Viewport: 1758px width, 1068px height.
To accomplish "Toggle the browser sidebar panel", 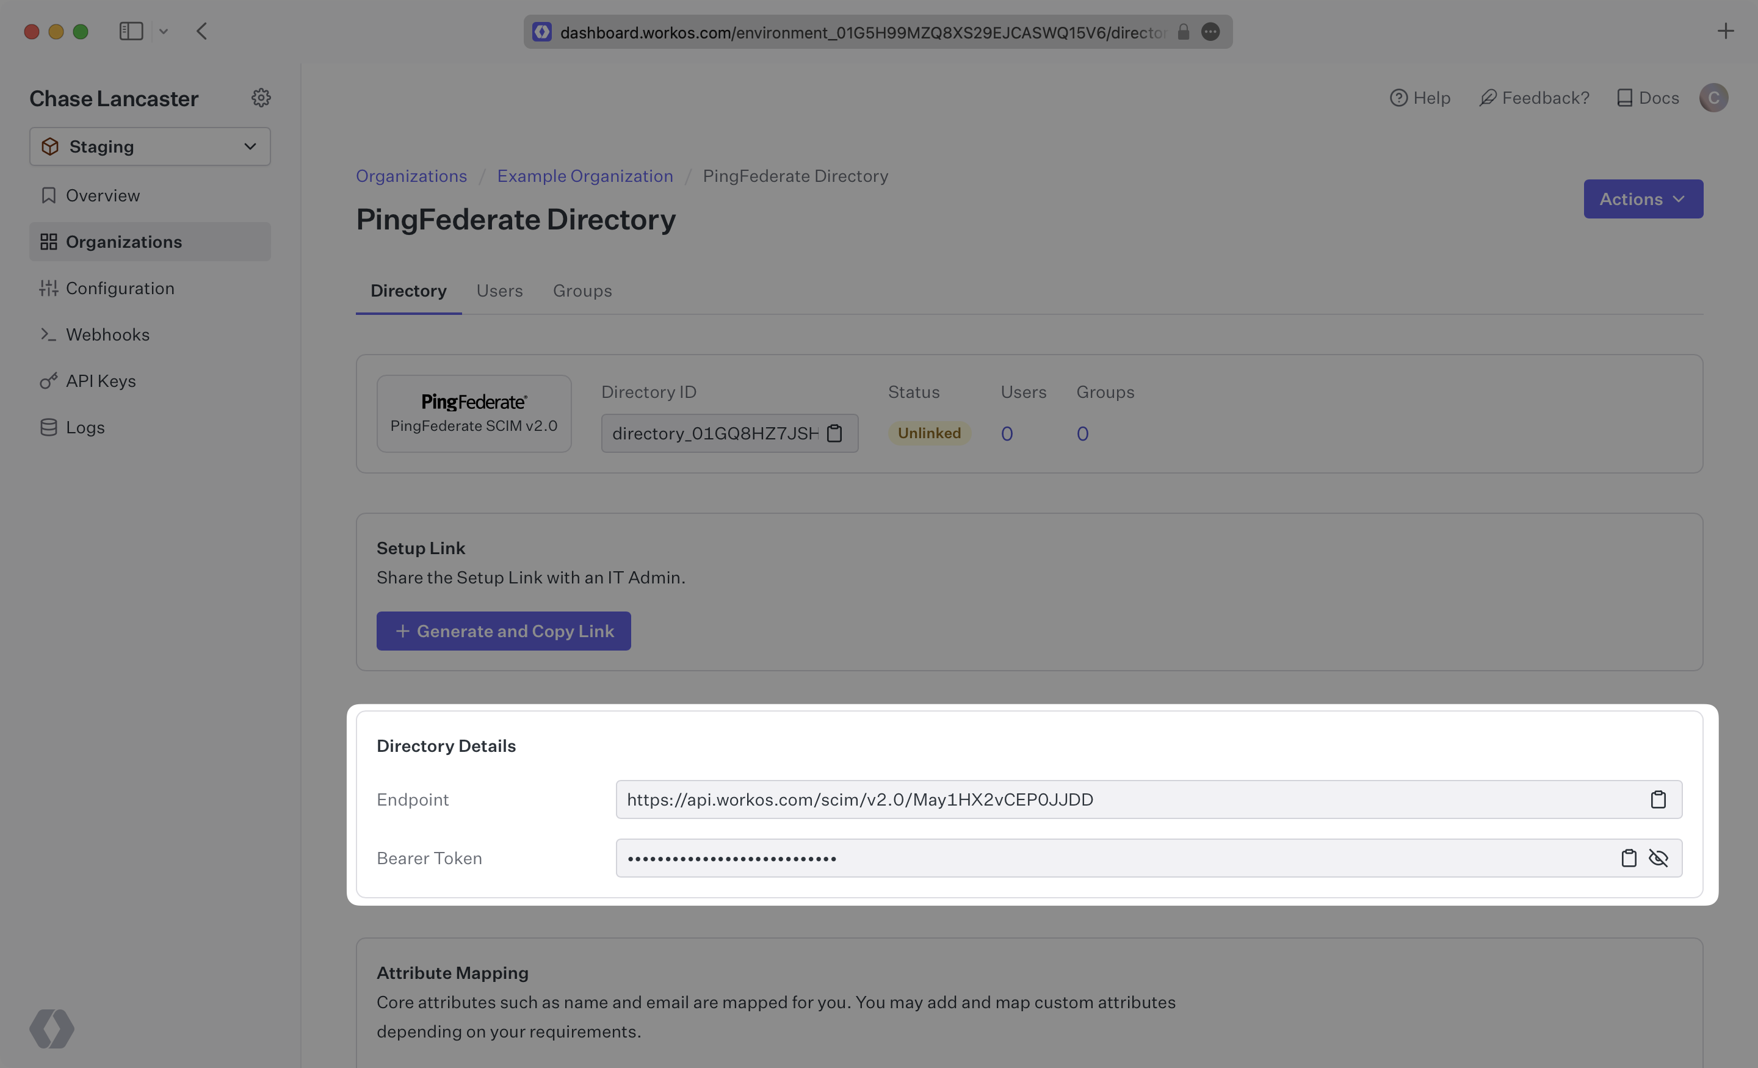I will coord(131,31).
